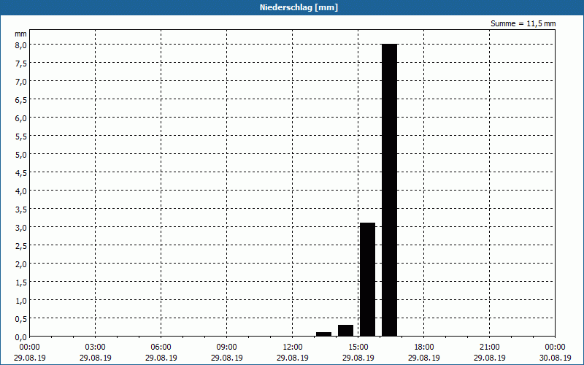Viewport: 584px width, 365px height.
Task: Select the small bar reaching about 0,3 mm
Action: [x=345, y=331]
